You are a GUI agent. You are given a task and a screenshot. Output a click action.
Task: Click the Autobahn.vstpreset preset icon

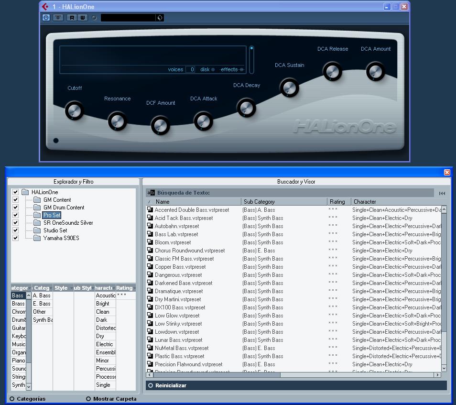pos(150,226)
